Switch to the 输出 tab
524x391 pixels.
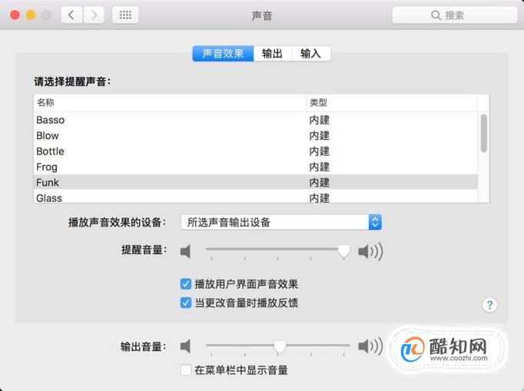tap(272, 54)
